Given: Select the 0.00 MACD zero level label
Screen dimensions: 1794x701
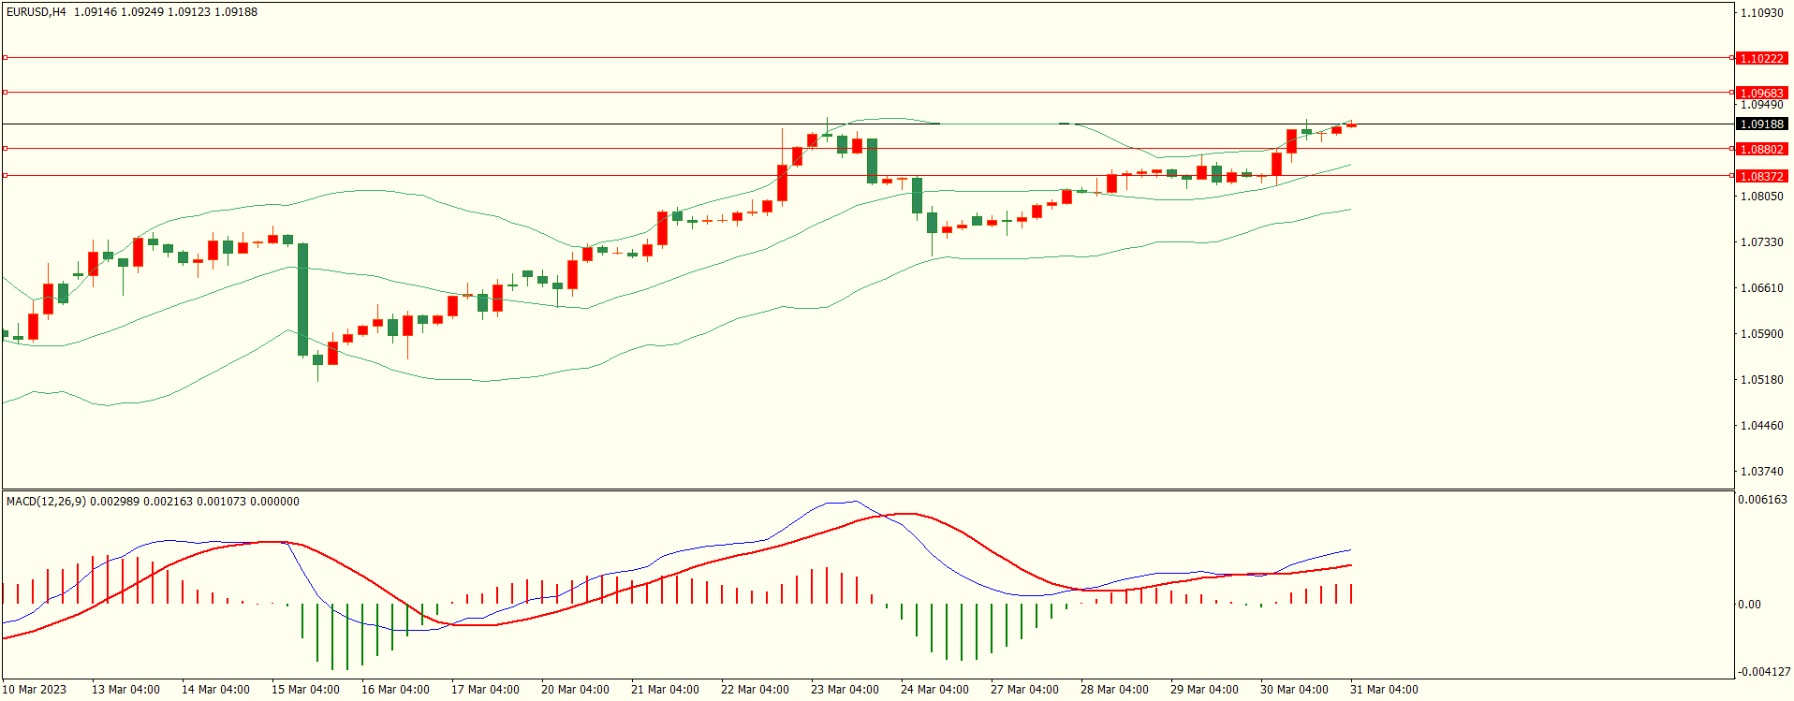Looking at the screenshot, I should pos(1749,605).
